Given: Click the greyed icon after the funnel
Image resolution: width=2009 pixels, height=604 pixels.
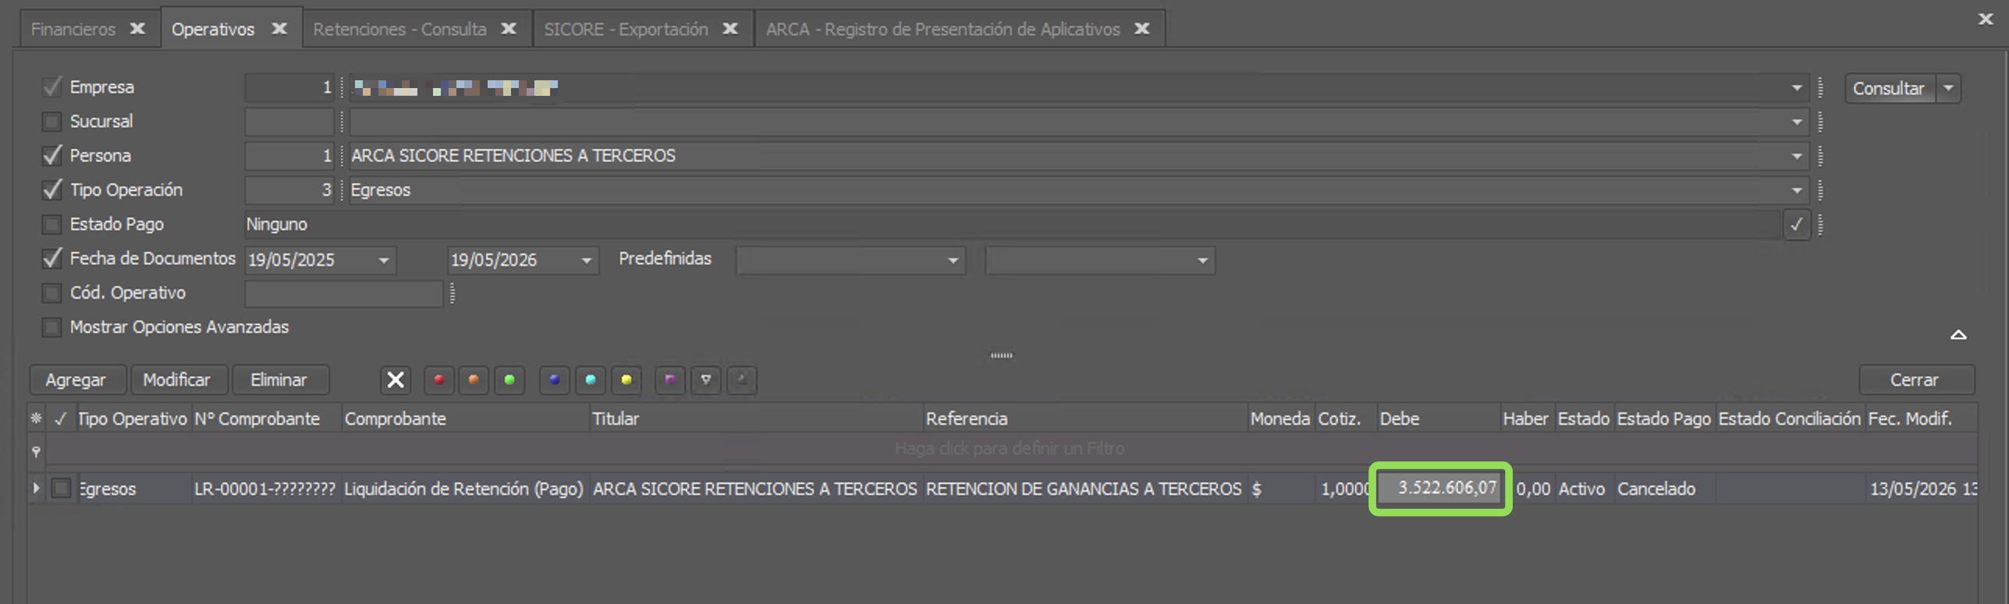Looking at the screenshot, I should [742, 380].
